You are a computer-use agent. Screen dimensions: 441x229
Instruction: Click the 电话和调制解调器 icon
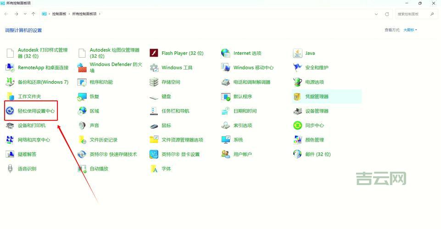[x=226, y=82]
